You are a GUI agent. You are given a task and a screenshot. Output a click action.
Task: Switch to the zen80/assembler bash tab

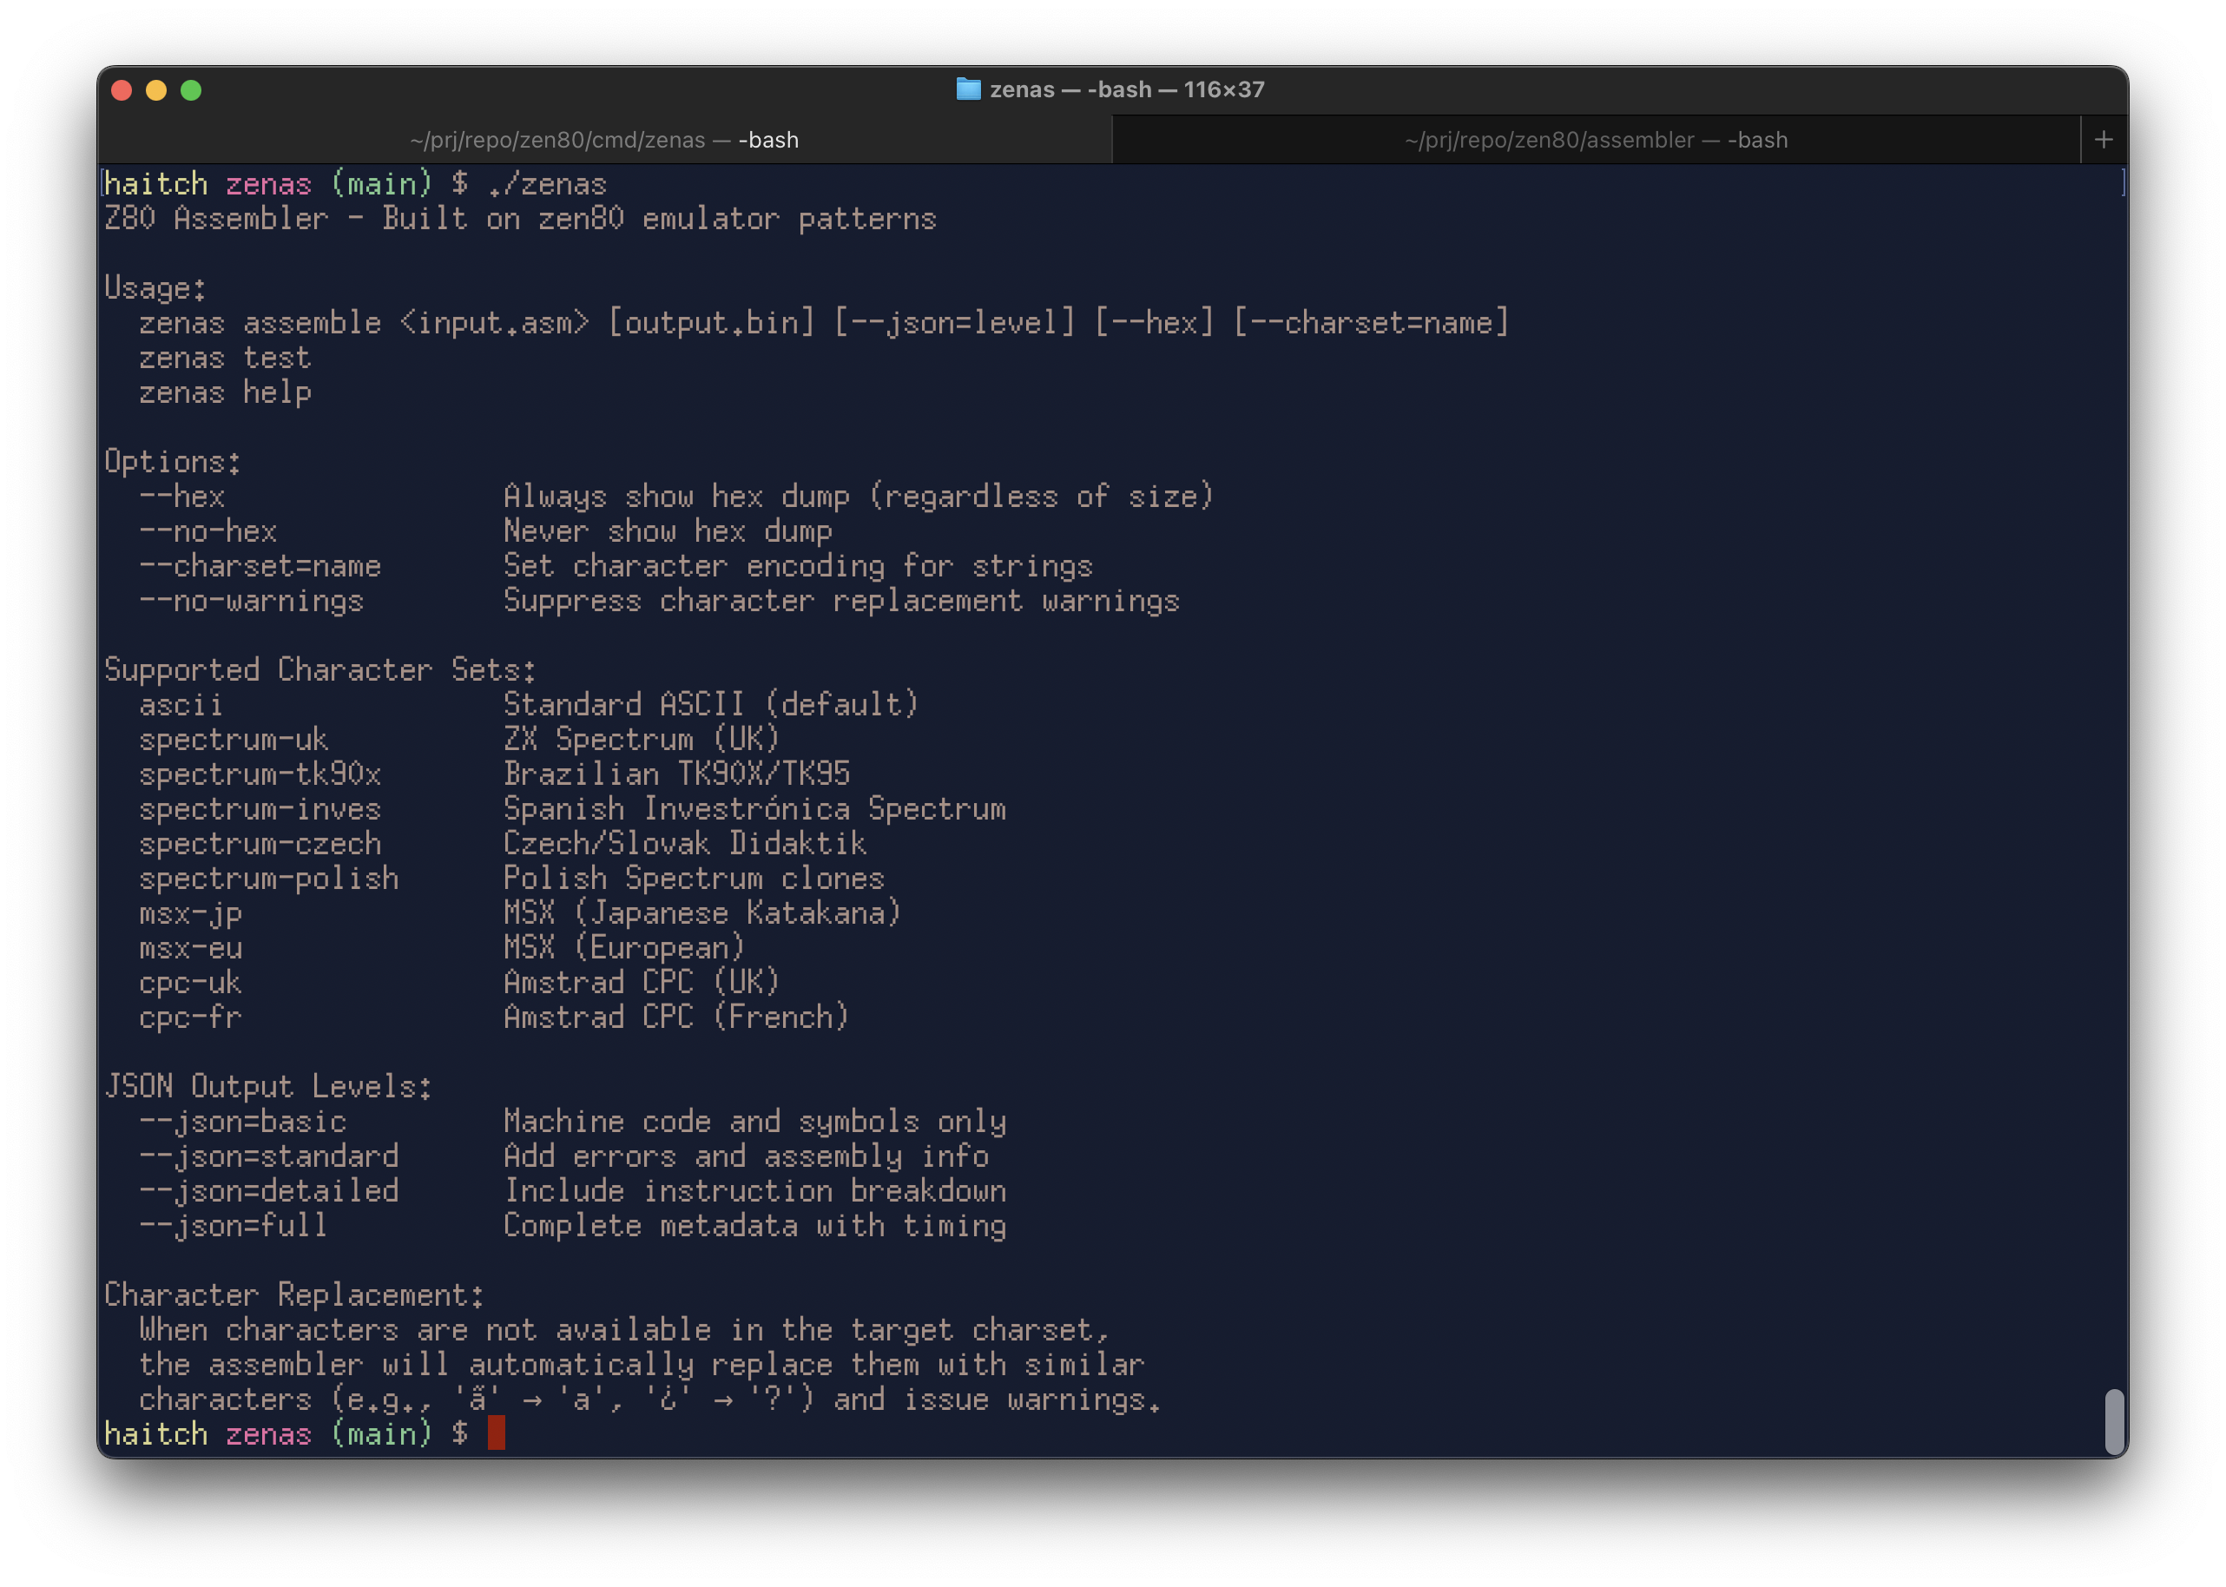(x=1595, y=140)
